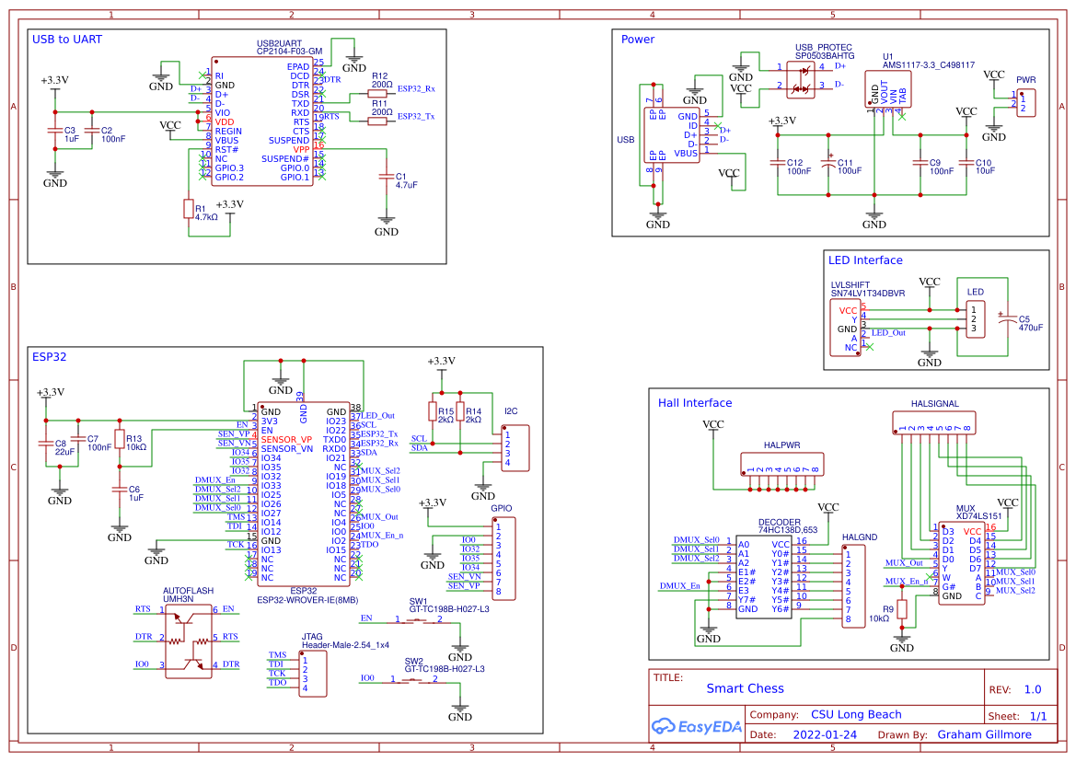Select the "Power" section title
Viewport: 1076px width, 762px height.
(x=638, y=39)
